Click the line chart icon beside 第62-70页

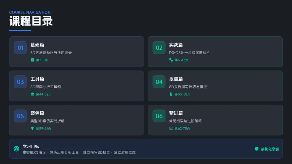coord(171,128)
